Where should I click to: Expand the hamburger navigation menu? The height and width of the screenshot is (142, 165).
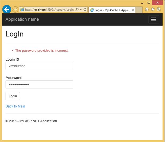click(154, 19)
